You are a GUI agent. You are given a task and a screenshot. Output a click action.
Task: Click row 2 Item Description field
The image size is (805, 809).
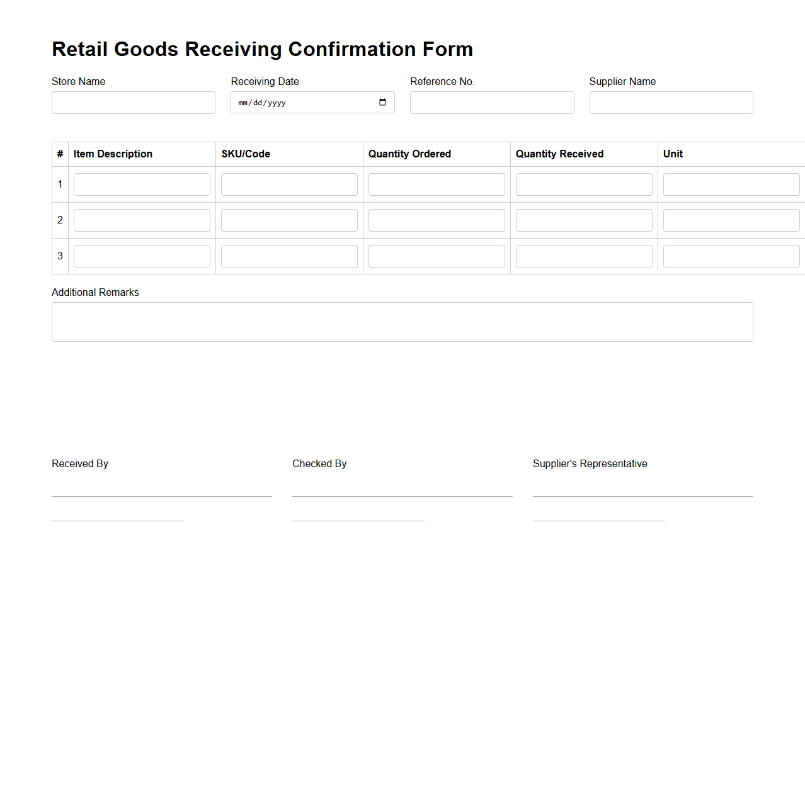coord(141,220)
